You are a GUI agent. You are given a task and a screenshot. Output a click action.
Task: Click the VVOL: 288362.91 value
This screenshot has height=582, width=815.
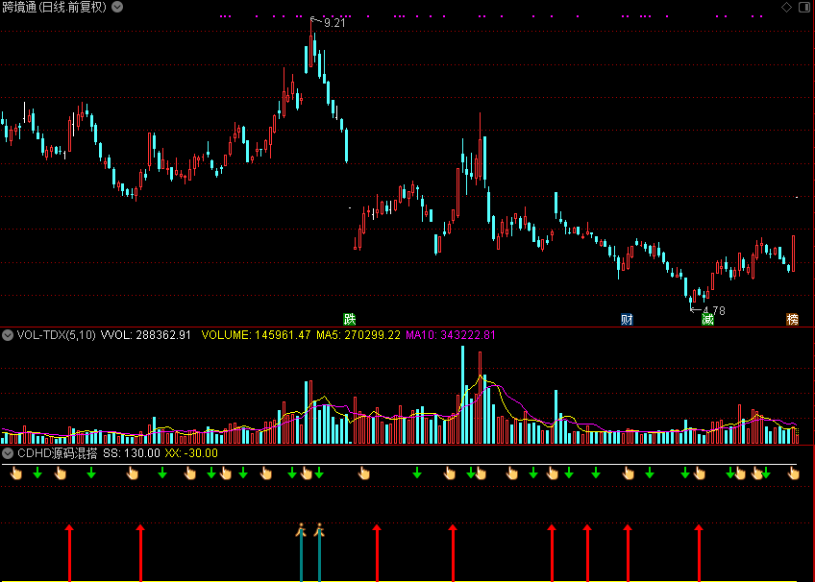coord(145,335)
